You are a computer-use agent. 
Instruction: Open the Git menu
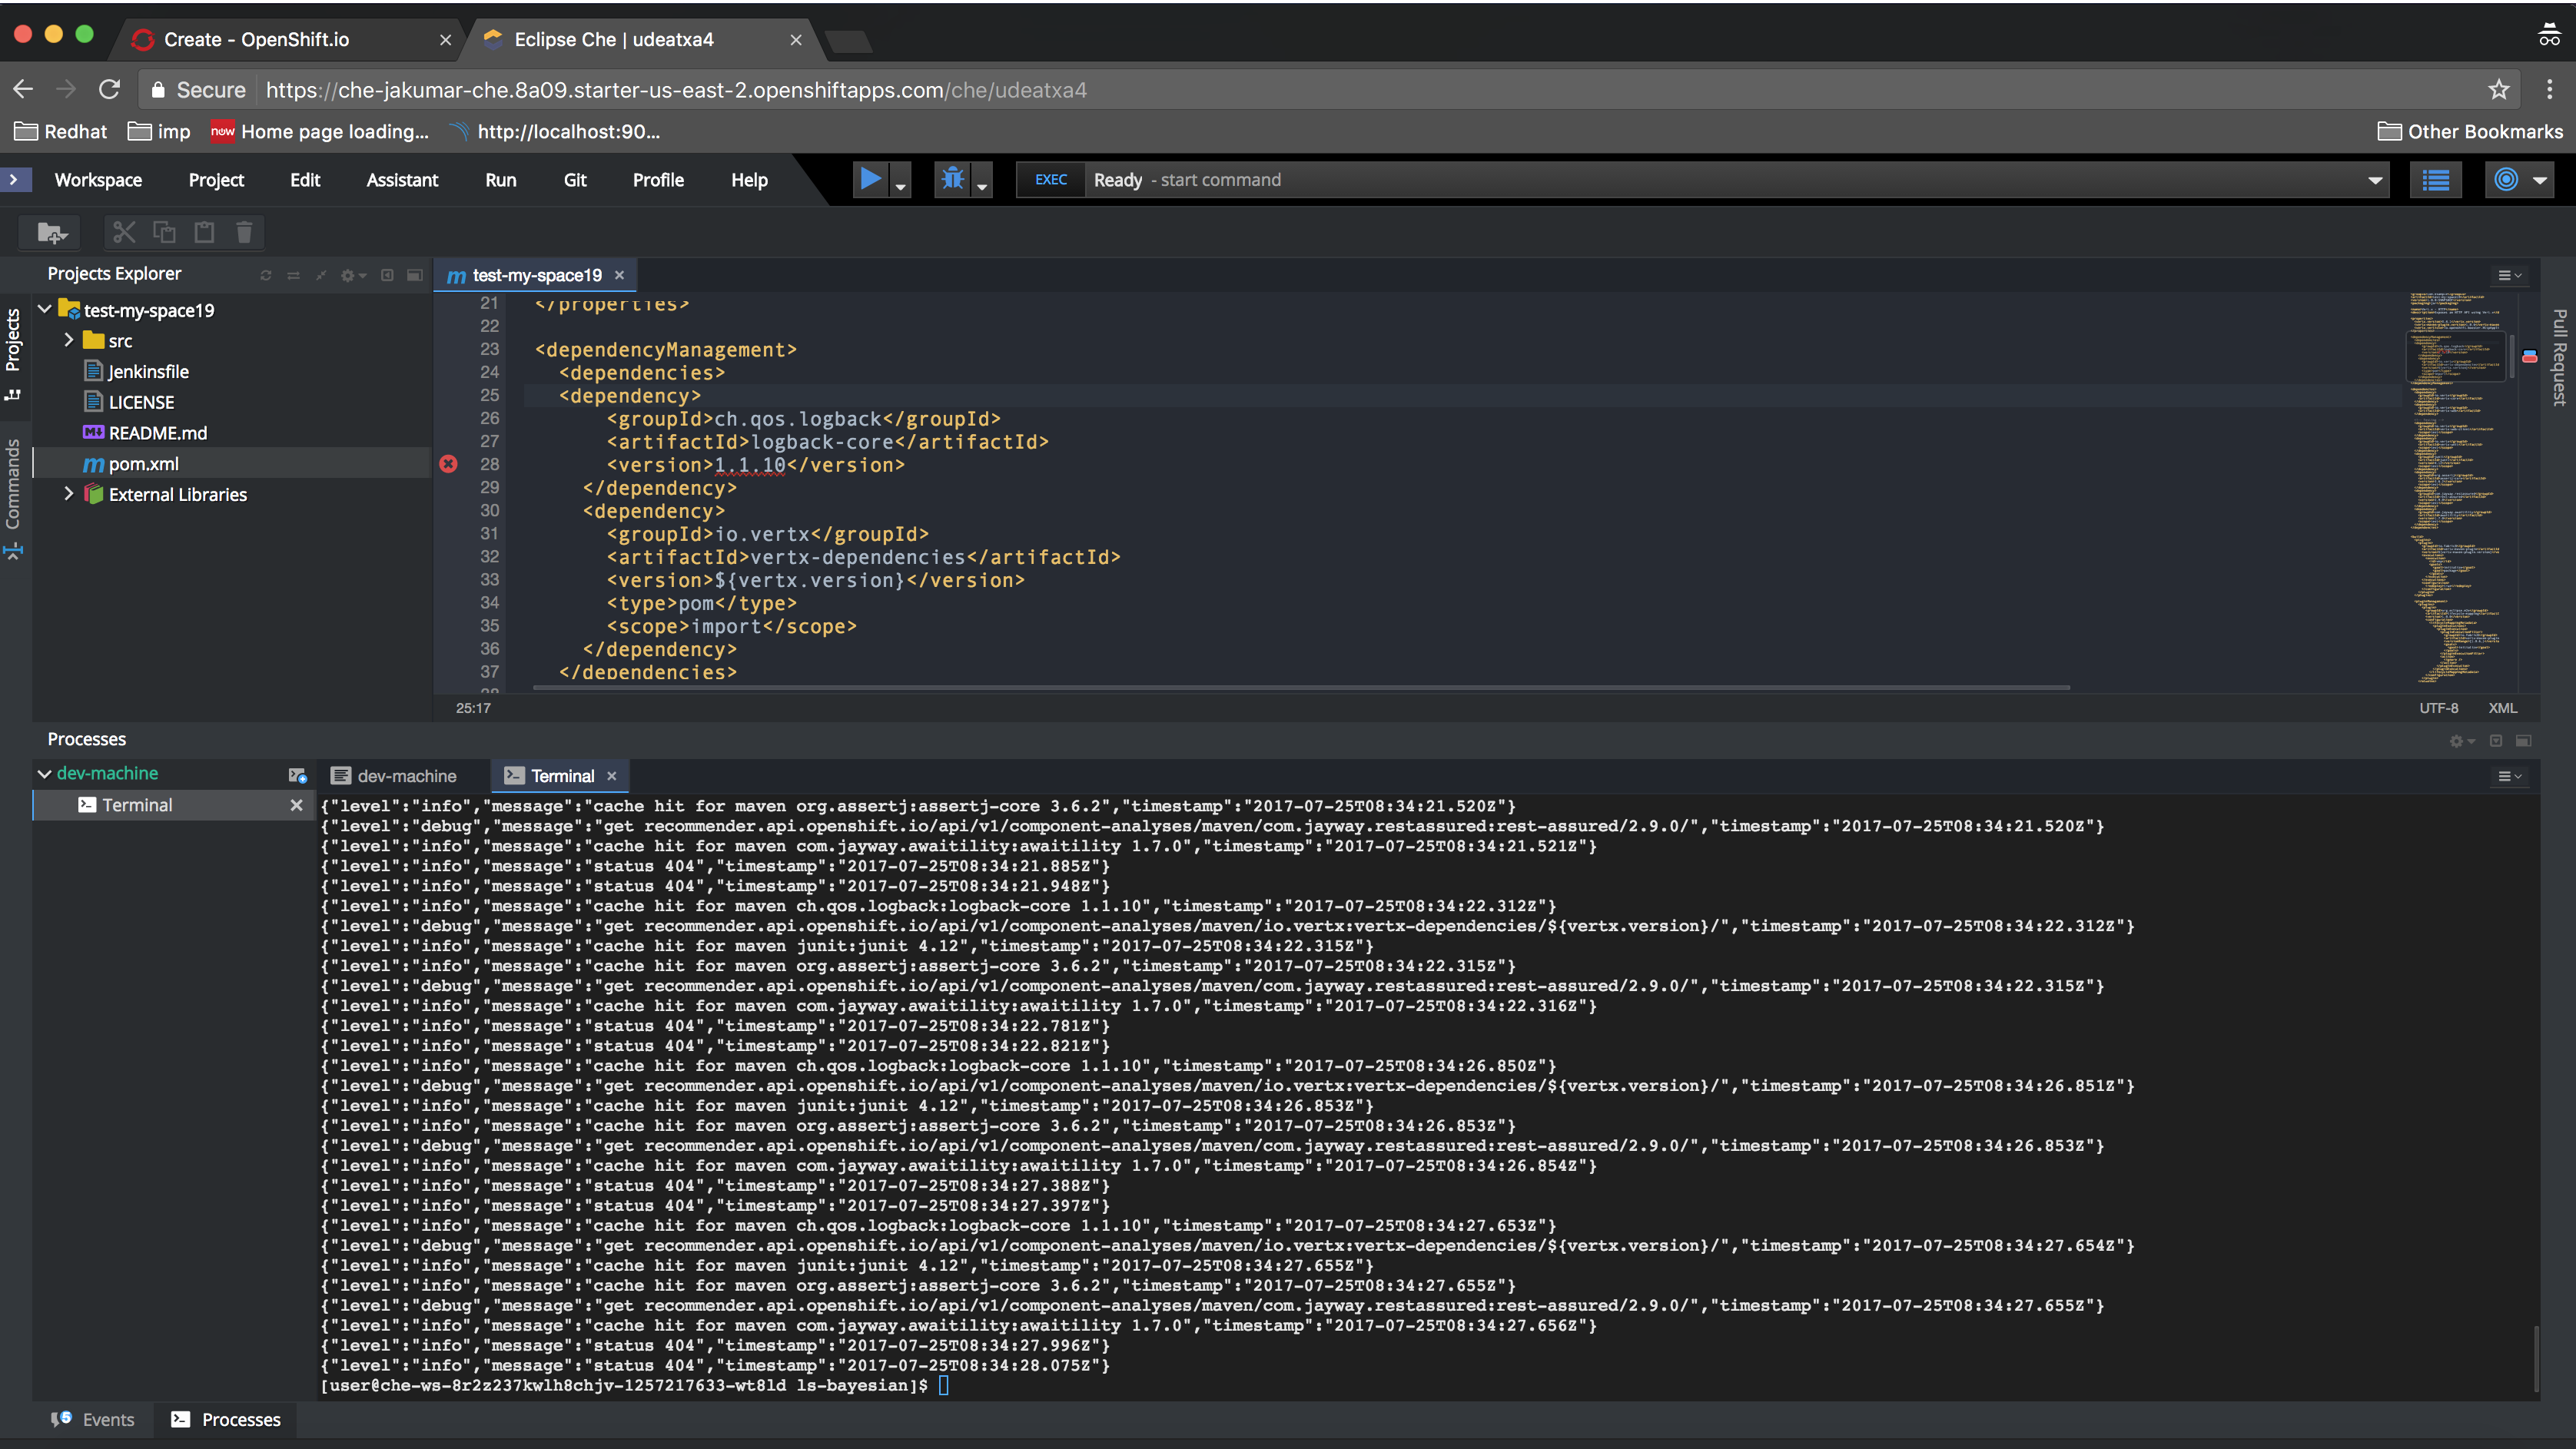[574, 180]
